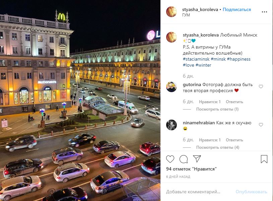Viewport: 273px width, 201px height.
Task: Click the Опубликовать publish button
Action: coord(251,192)
